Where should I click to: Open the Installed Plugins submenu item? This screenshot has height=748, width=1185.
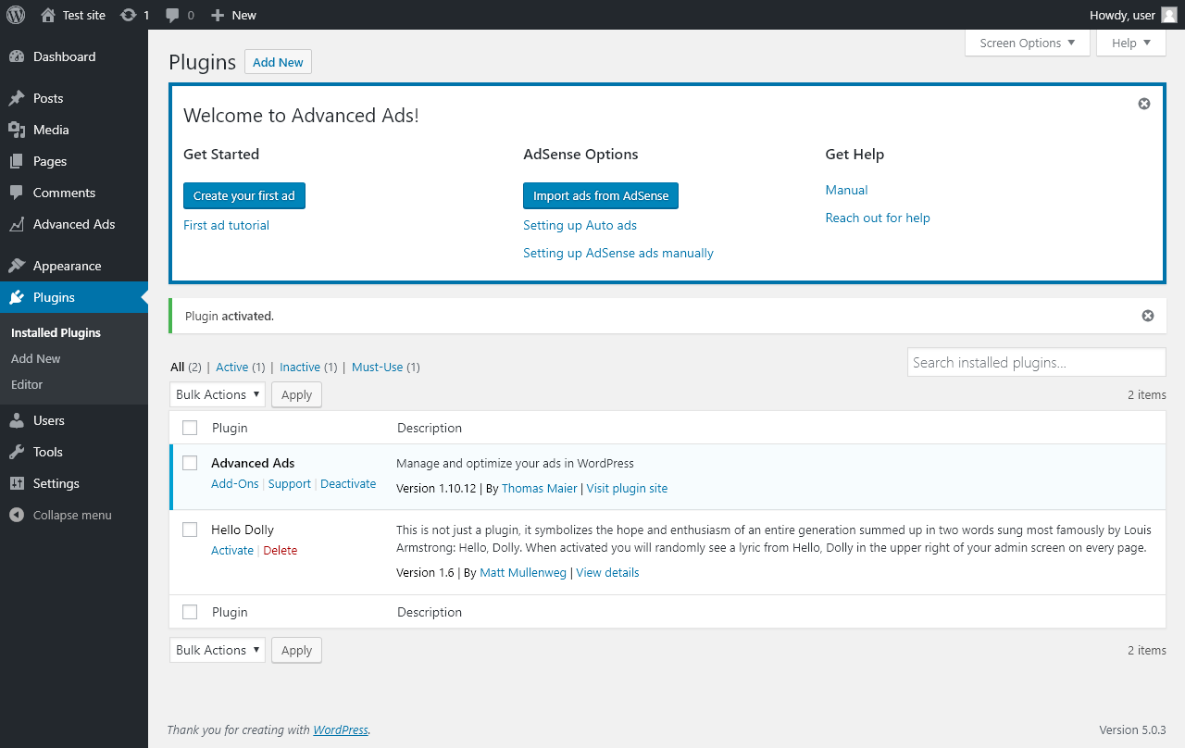(56, 332)
